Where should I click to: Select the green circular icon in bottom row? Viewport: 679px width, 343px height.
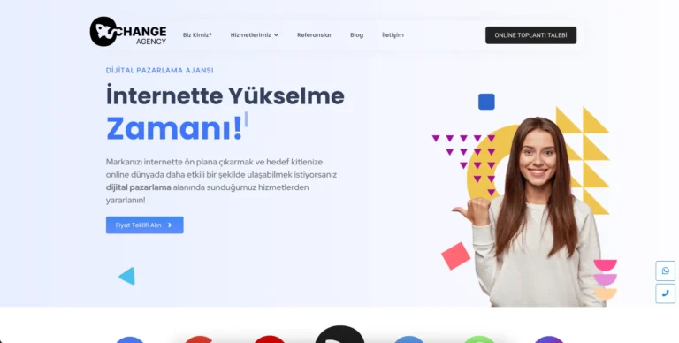479,339
